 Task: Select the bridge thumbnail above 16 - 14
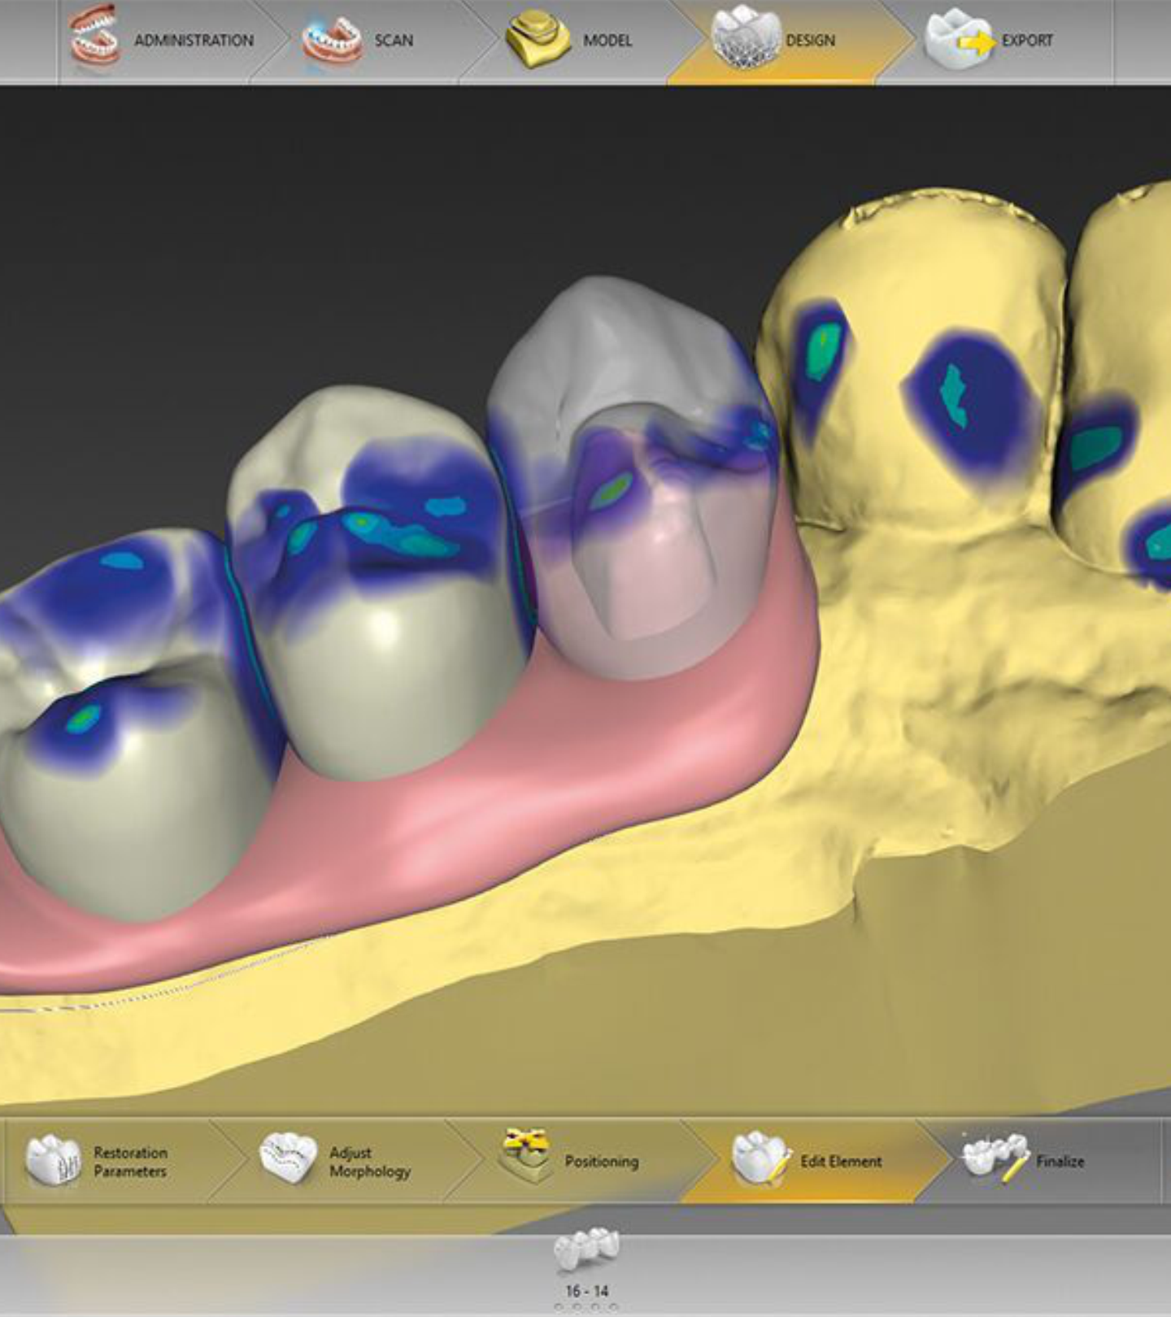[x=586, y=1250]
